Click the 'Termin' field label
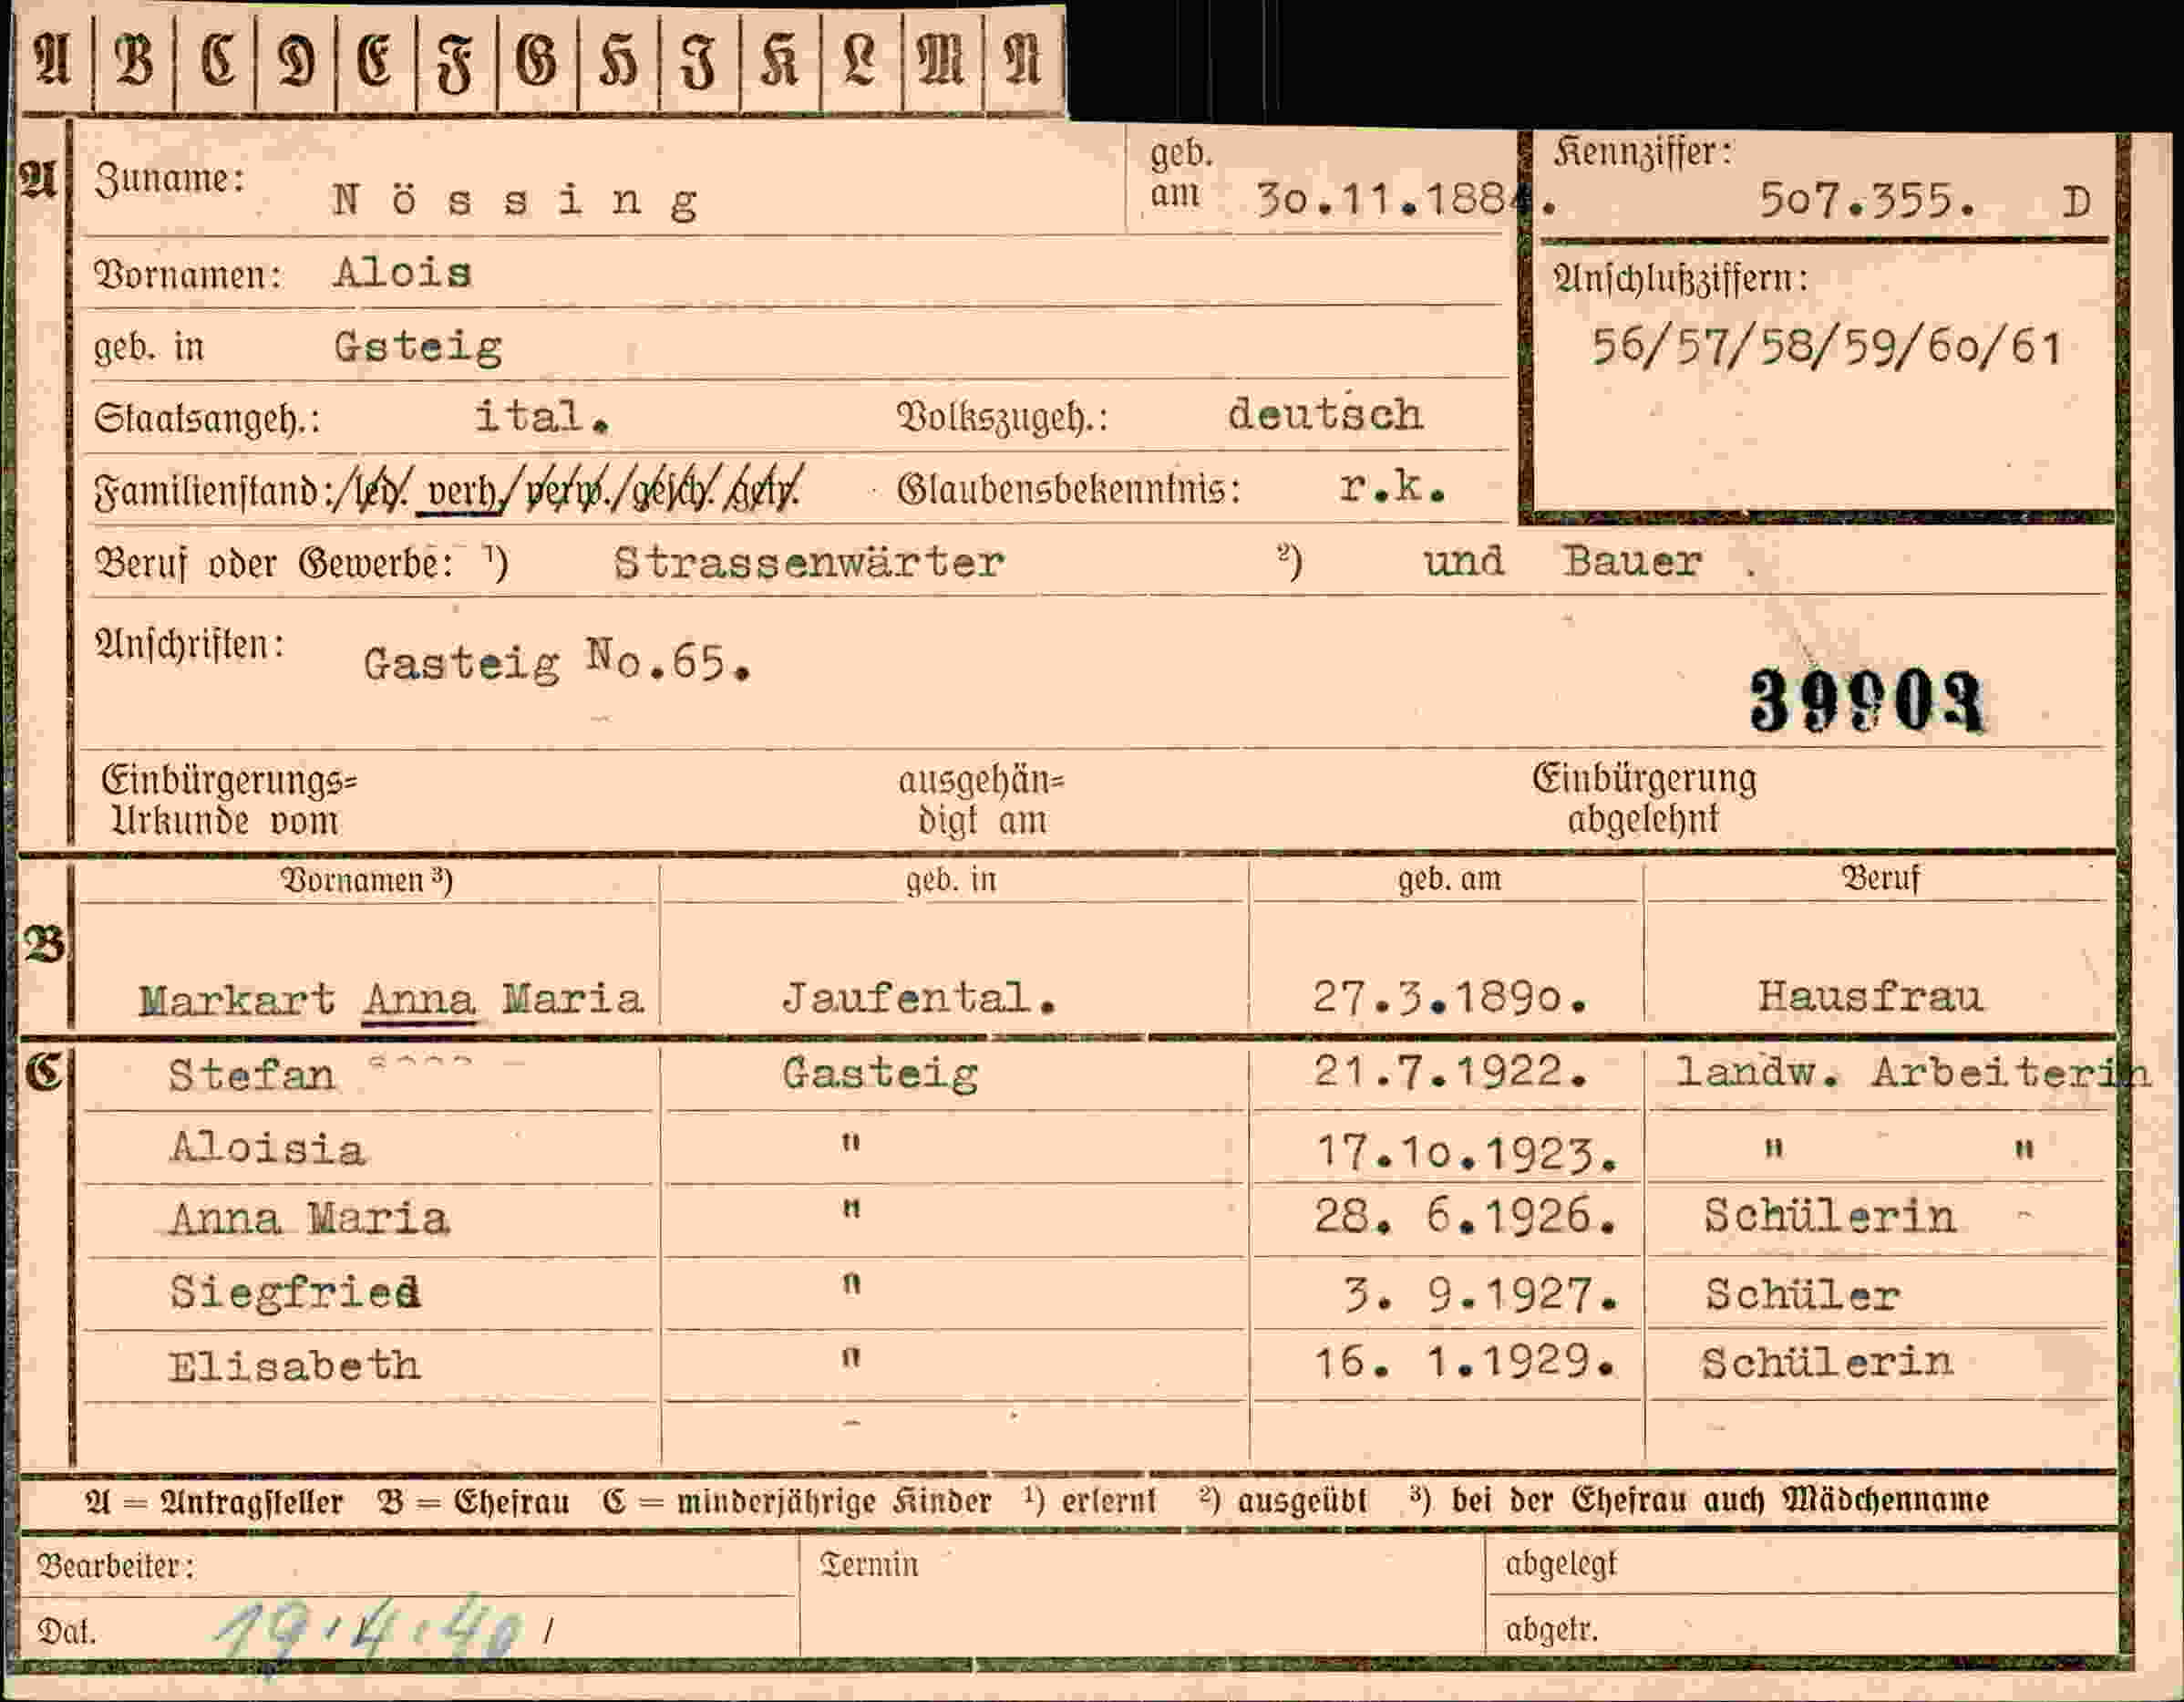 pyautogui.click(x=868, y=1565)
